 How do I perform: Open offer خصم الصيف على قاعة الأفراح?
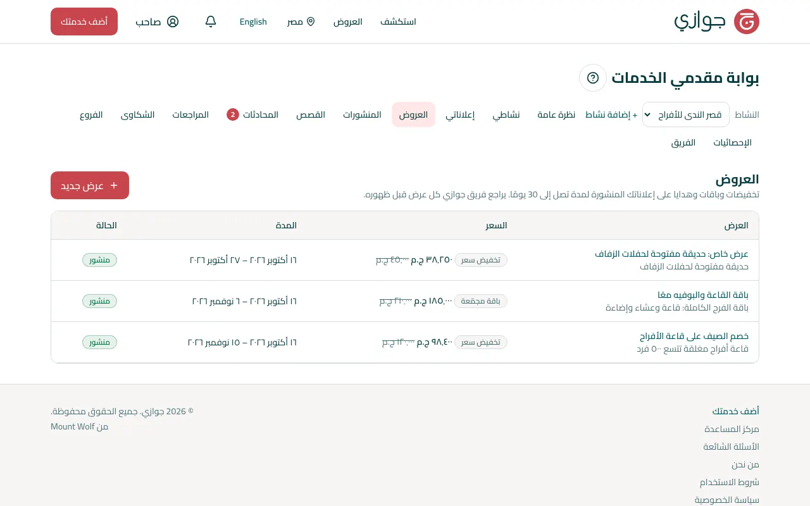[x=694, y=336]
